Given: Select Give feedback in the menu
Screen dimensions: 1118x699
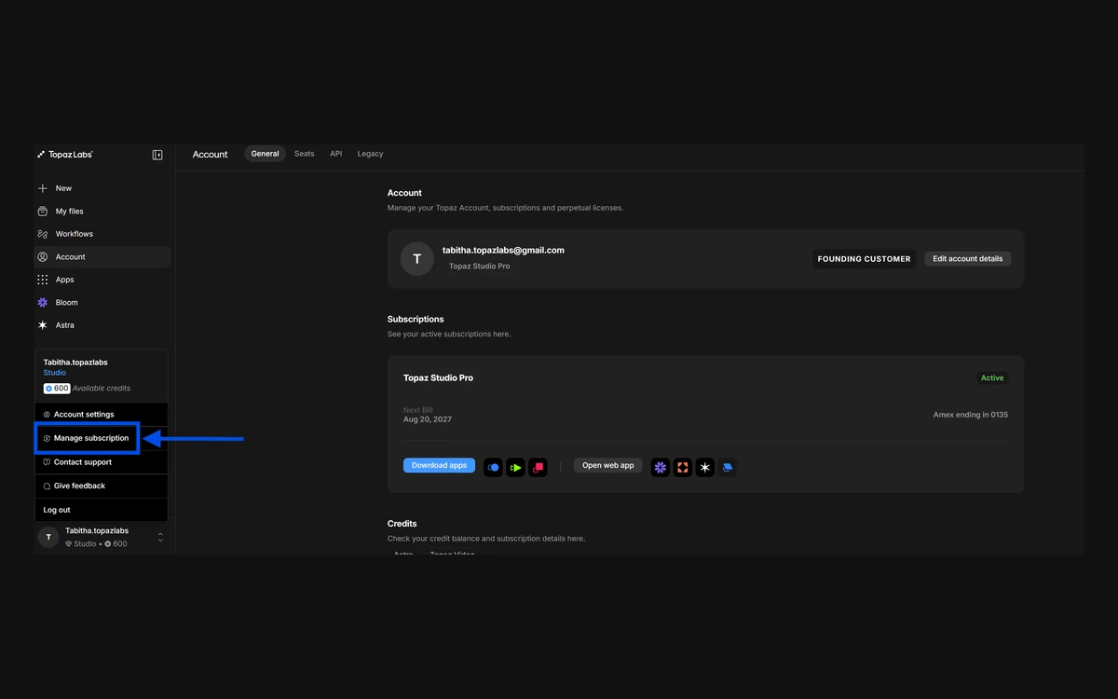Looking at the screenshot, I should [102, 487].
